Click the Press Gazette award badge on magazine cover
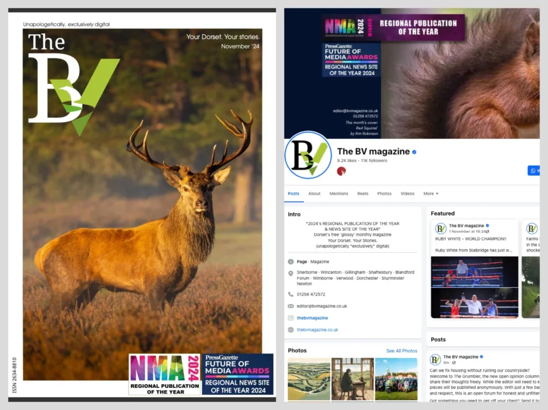 coord(238,374)
